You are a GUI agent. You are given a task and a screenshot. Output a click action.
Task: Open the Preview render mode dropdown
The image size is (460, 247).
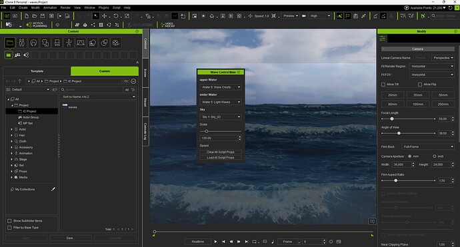(291, 16)
